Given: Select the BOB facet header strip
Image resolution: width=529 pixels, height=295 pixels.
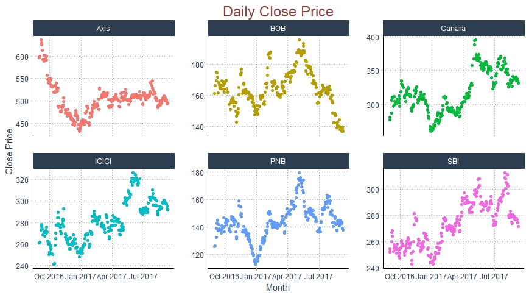Looking at the screenshot, I should tap(278, 28).
